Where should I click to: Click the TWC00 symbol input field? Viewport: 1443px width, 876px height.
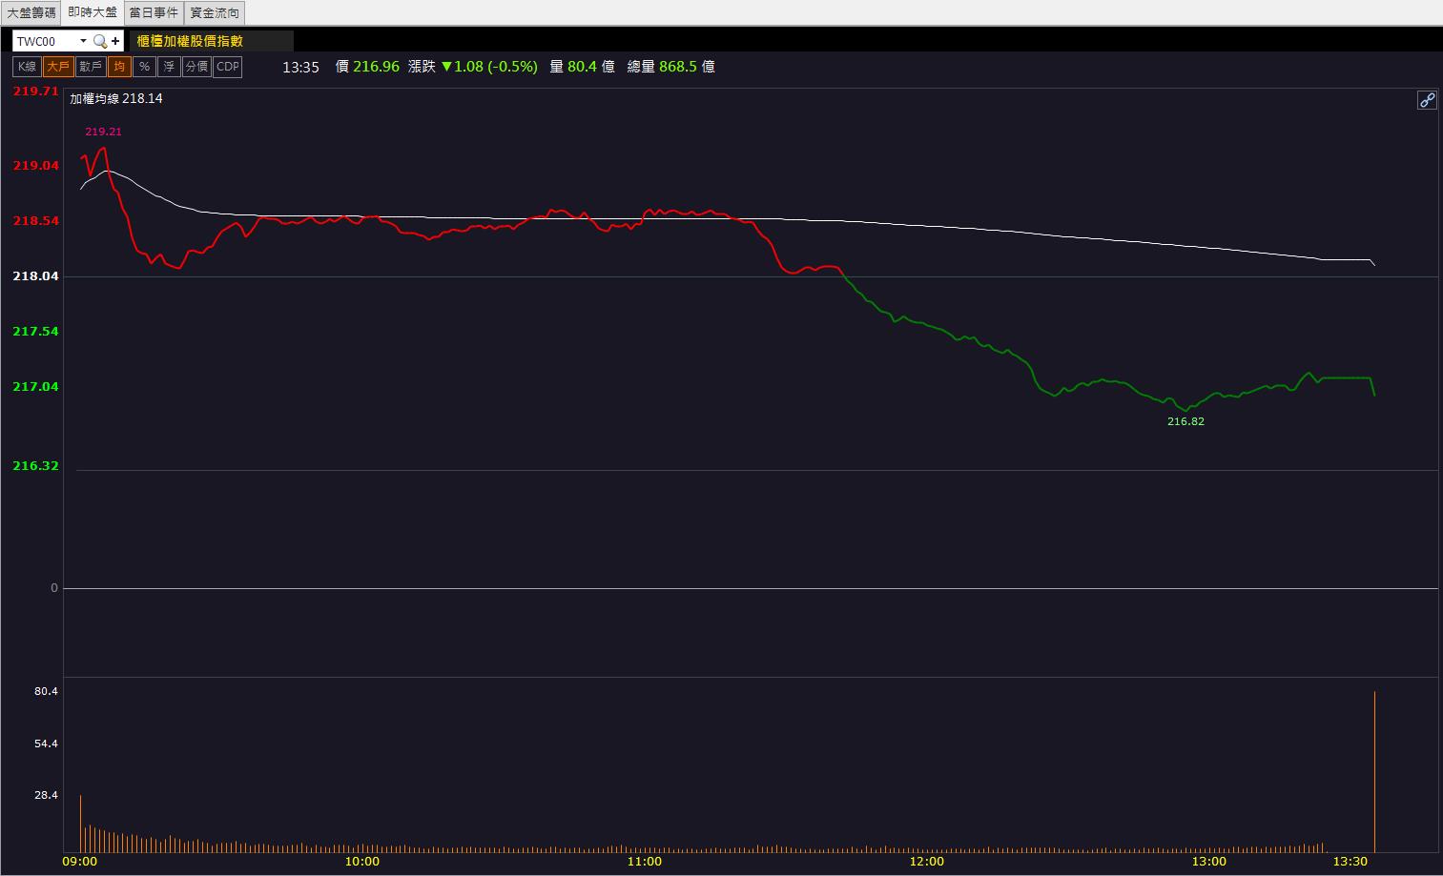coord(46,41)
